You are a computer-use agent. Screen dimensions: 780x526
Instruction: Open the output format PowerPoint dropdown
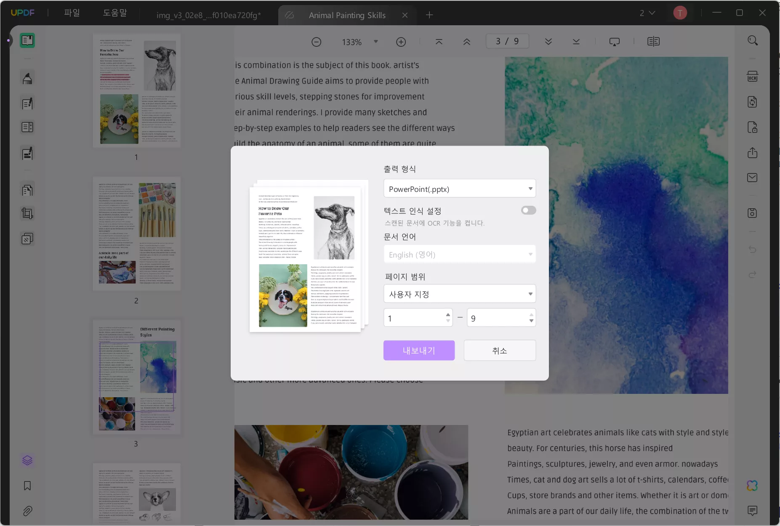460,189
